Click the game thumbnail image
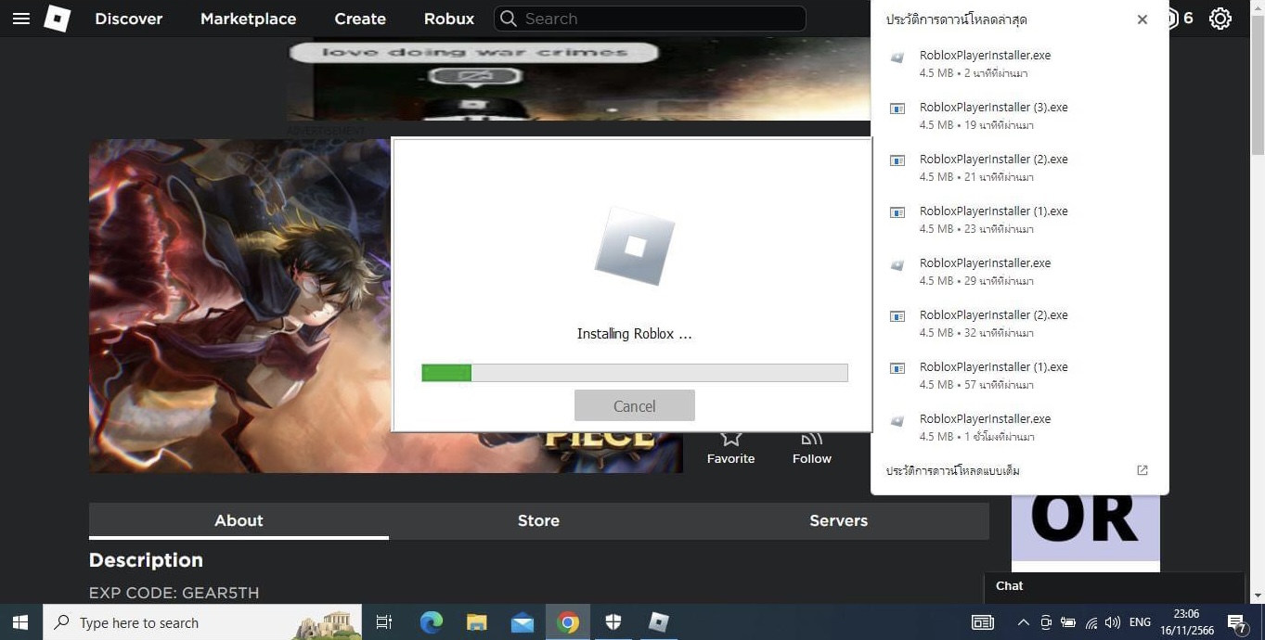This screenshot has height=640, width=1265. tap(239, 306)
